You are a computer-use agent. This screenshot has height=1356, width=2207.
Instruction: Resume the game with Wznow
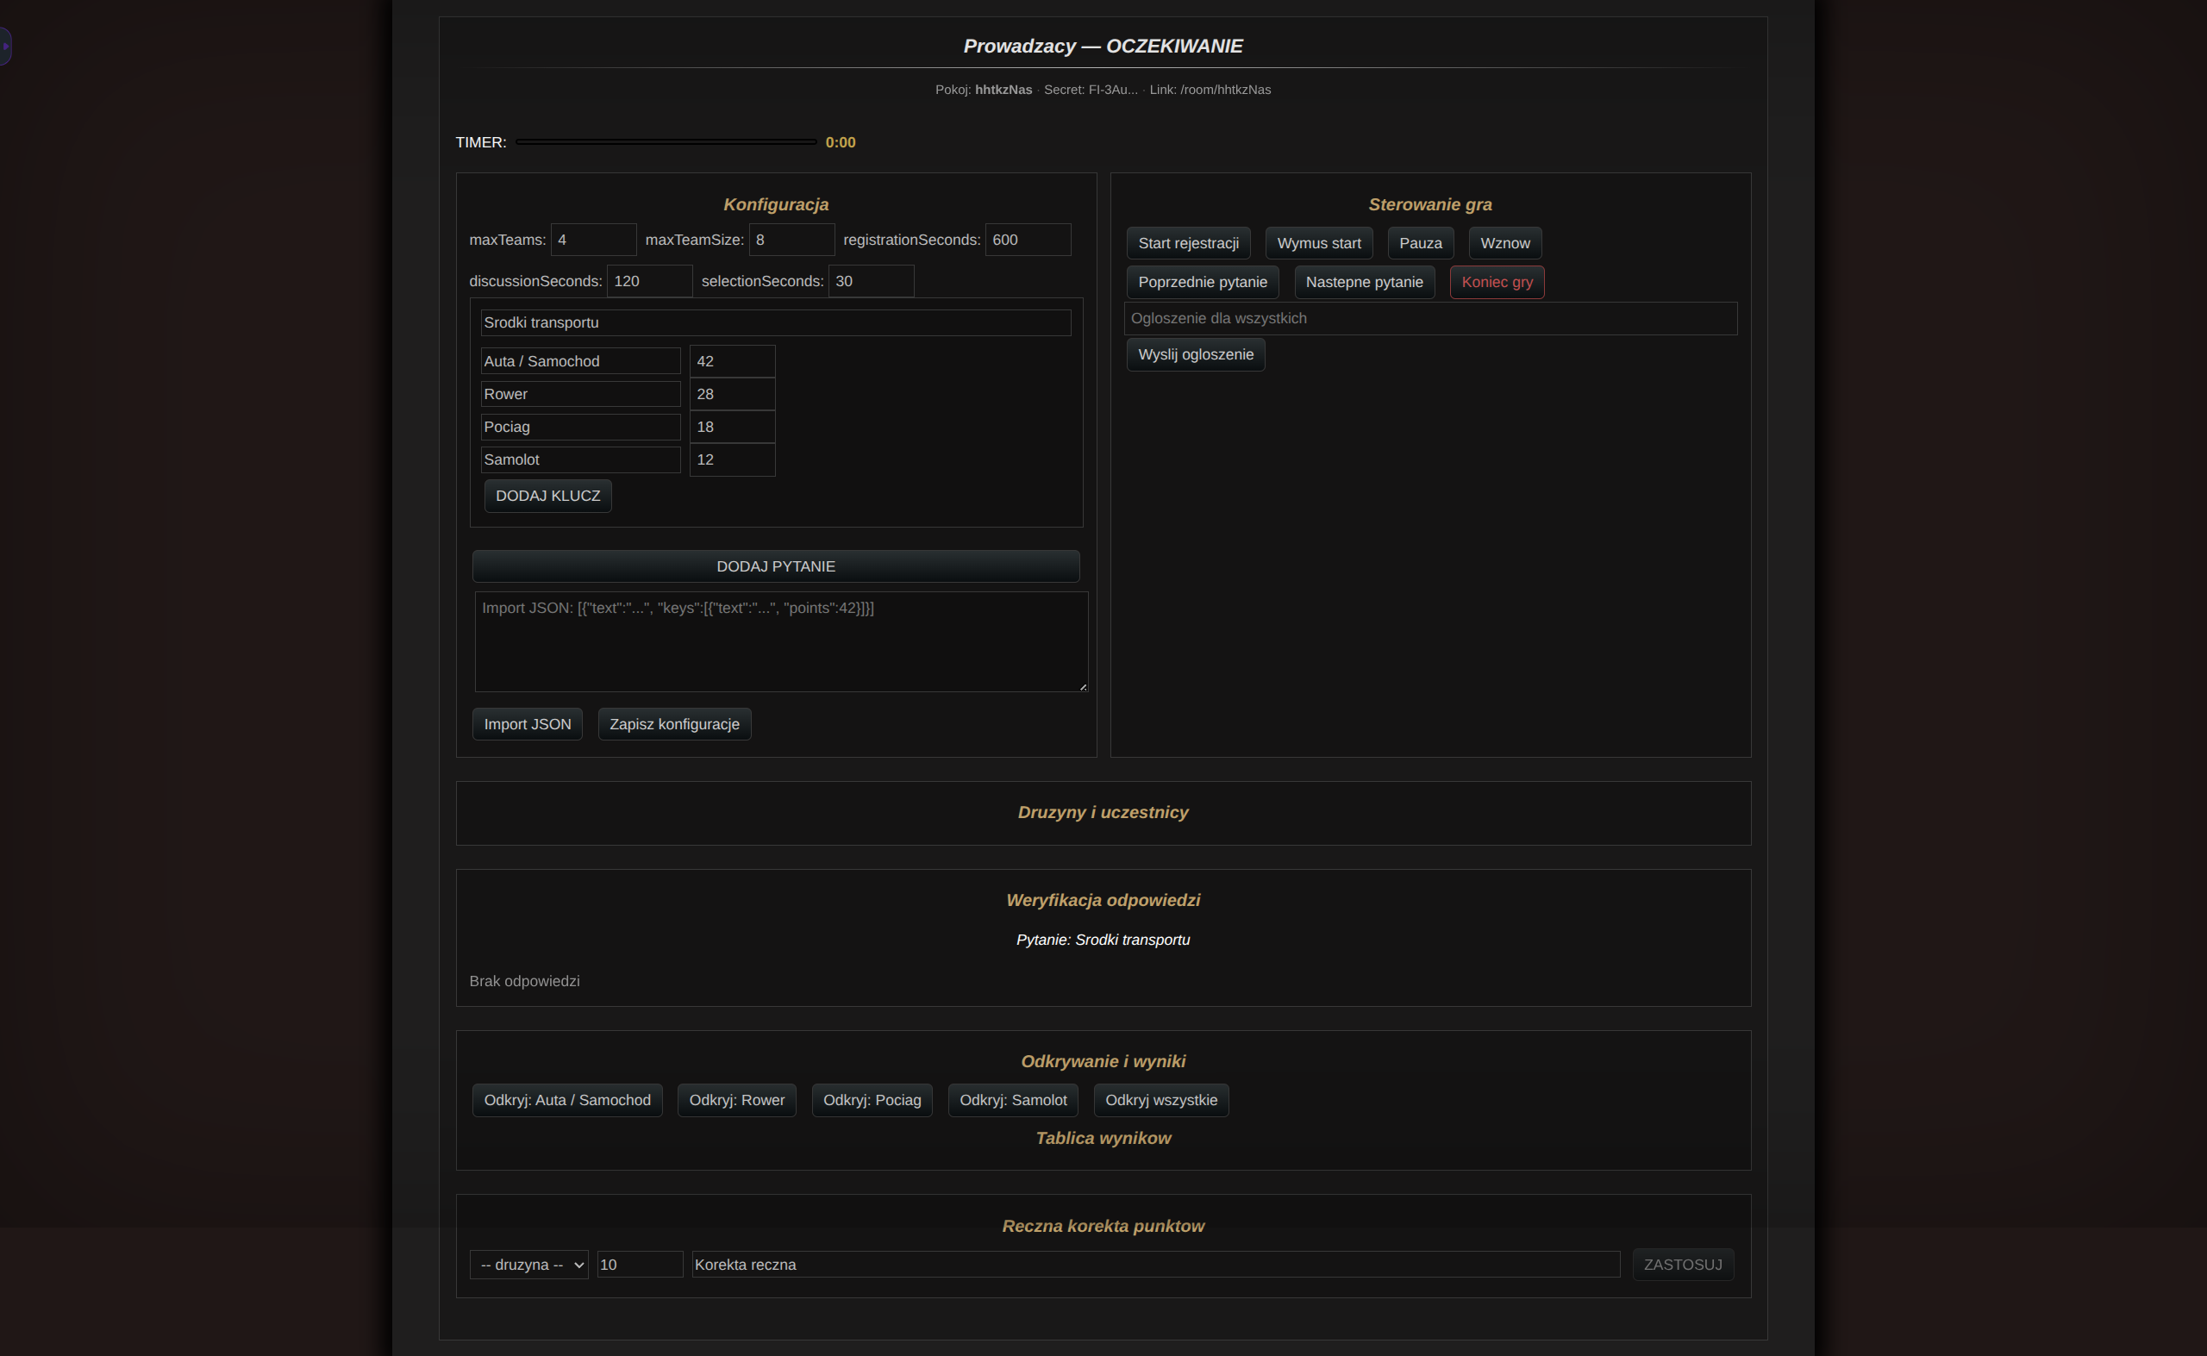[x=1505, y=243]
